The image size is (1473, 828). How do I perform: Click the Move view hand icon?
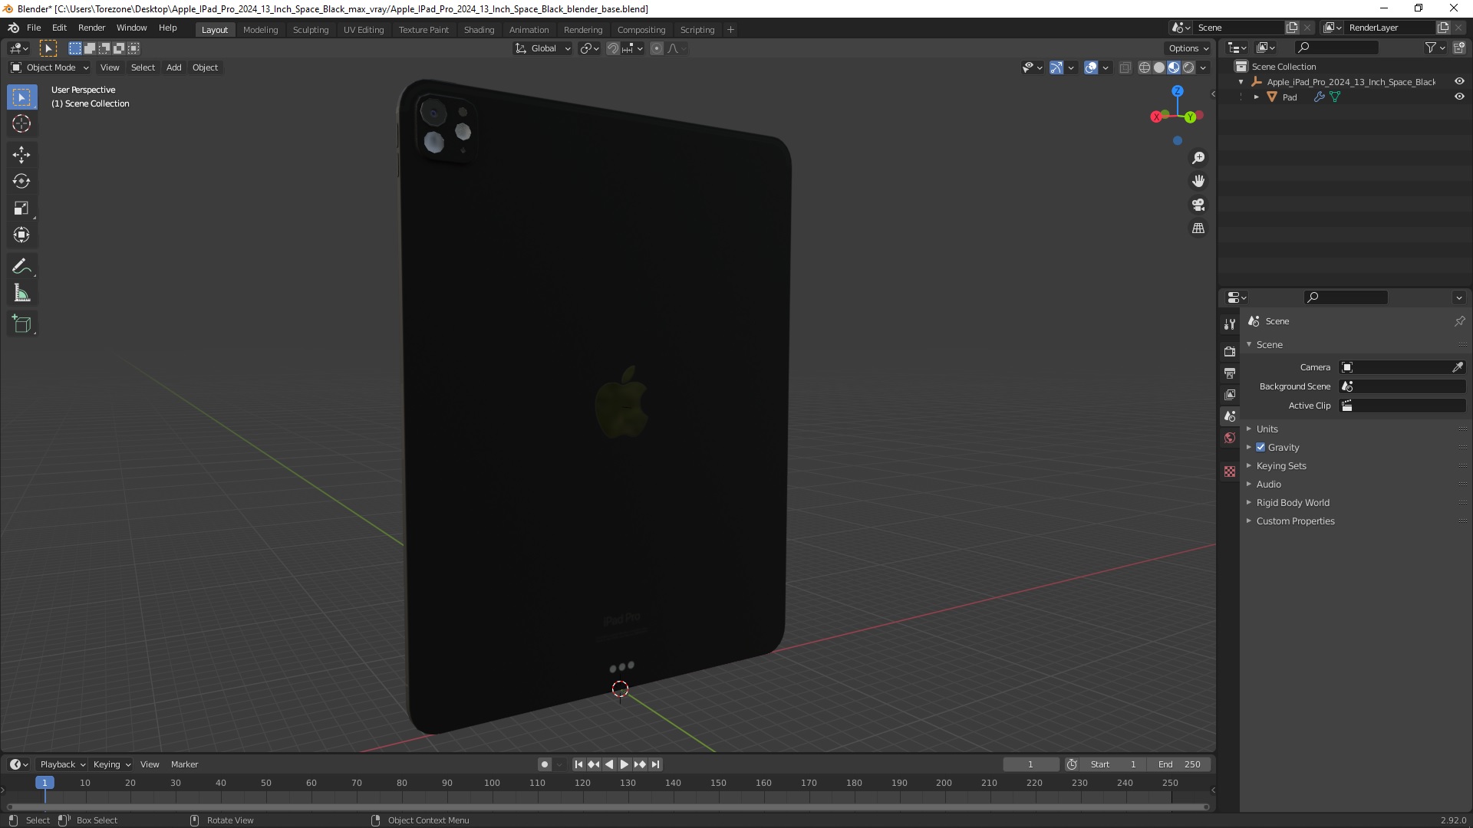(x=1198, y=181)
